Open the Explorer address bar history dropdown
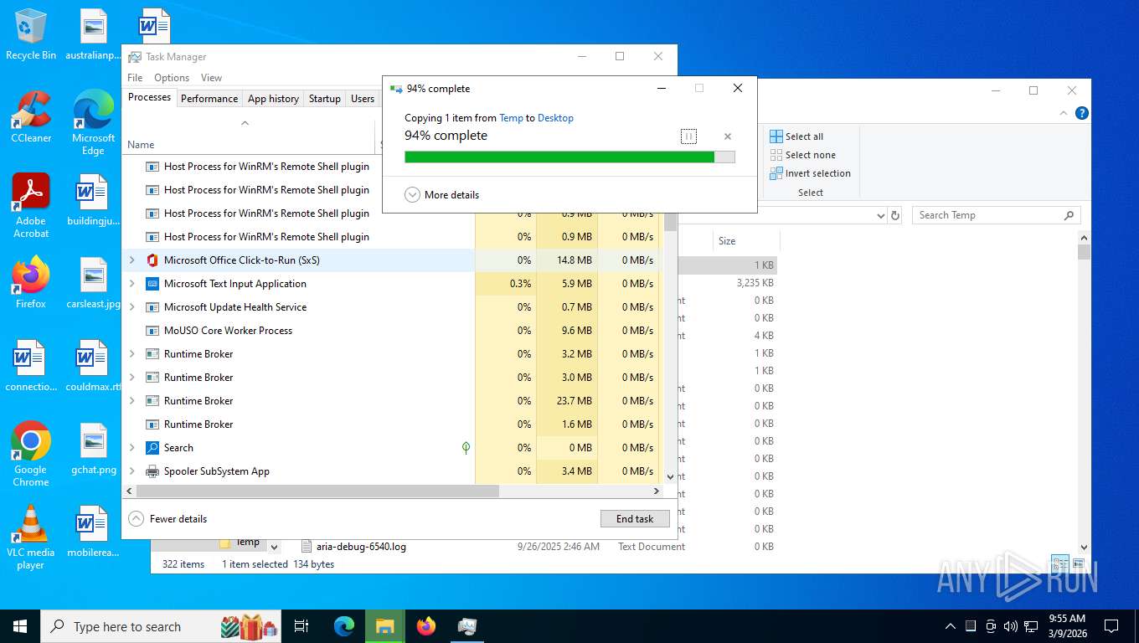The height and width of the screenshot is (643, 1139). [880, 215]
